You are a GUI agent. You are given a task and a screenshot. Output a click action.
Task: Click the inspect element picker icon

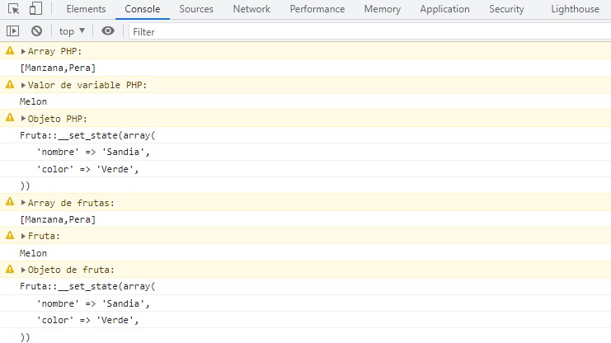tap(13, 9)
